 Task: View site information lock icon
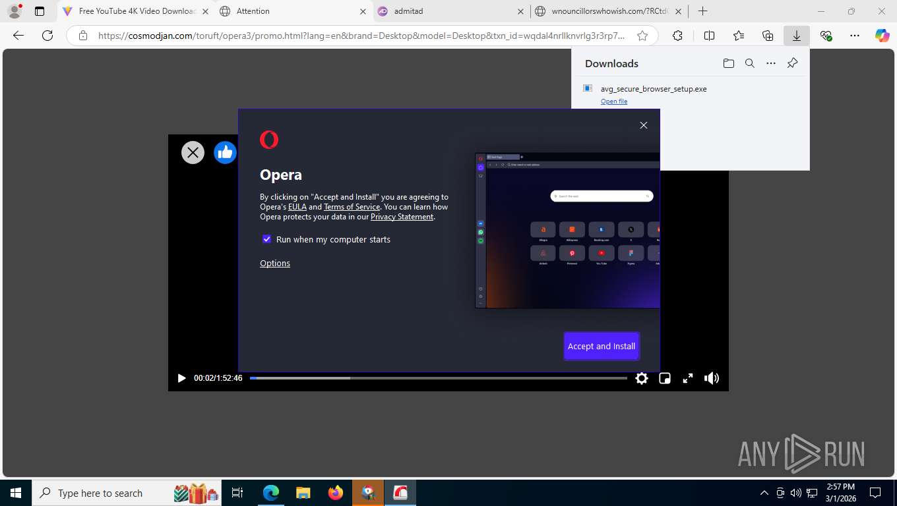pyautogui.click(x=82, y=36)
